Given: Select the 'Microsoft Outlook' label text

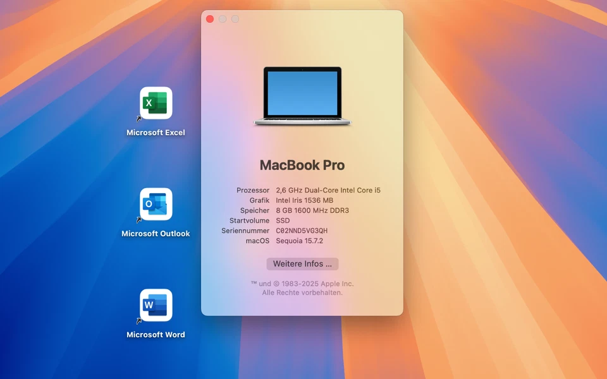Looking at the screenshot, I should point(155,233).
